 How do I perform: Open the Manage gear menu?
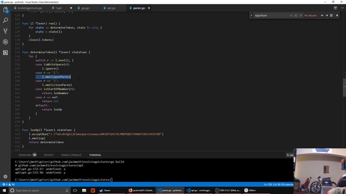5,176
